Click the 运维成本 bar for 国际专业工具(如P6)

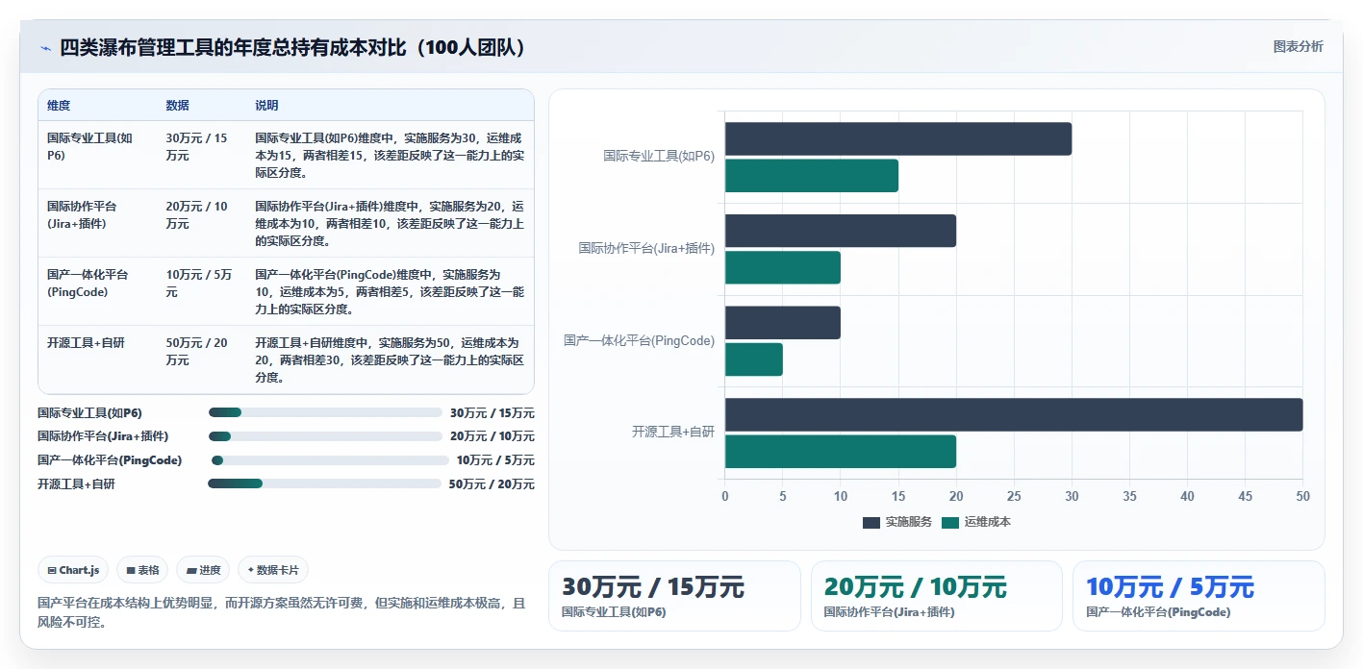tap(812, 176)
